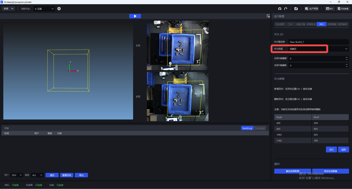352x189 pixels.
Task: Click the ROI框名称 input field
Action: (x=318, y=42)
